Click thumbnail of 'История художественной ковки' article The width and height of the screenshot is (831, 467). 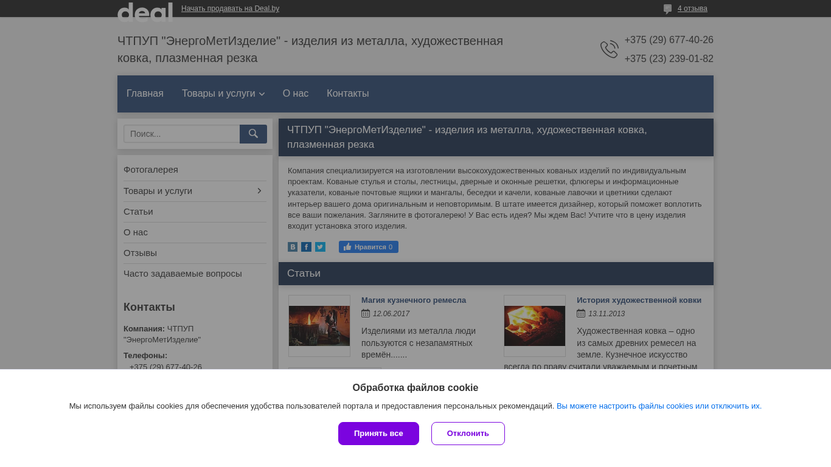click(535, 326)
